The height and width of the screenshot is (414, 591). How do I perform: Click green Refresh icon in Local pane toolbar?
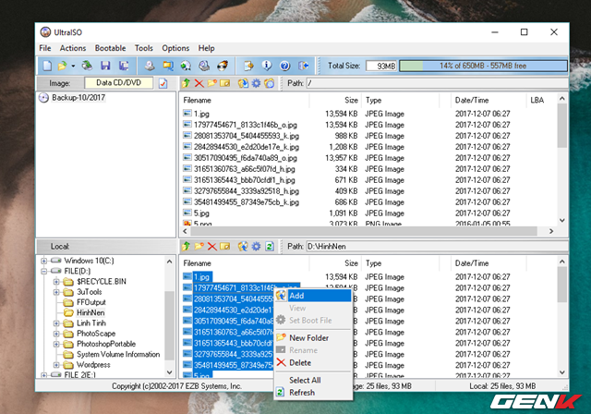pos(269,247)
